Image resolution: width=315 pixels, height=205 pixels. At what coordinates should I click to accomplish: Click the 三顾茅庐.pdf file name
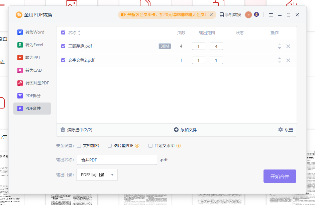tap(80, 46)
